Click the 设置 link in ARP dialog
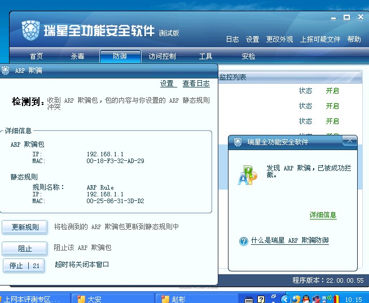Viewport: 369px width, 303px height. pos(168,84)
